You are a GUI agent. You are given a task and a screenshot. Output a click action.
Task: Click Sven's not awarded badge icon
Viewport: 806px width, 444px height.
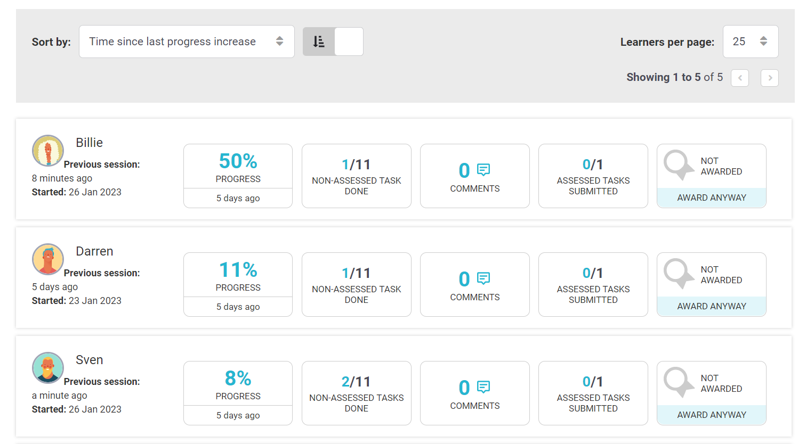[678, 382]
